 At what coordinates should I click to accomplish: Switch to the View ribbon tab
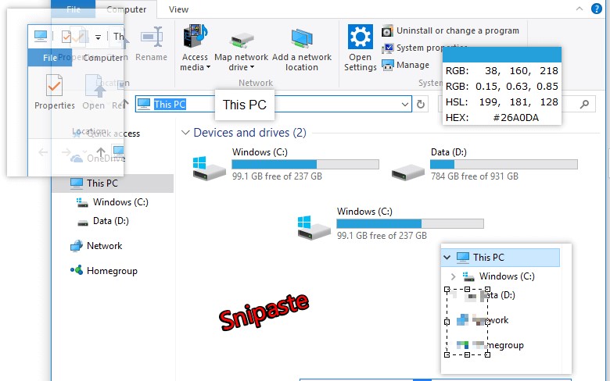pyautogui.click(x=178, y=9)
